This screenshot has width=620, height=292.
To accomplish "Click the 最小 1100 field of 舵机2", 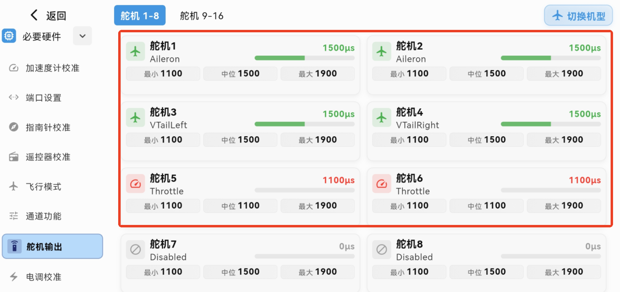I will pyautogui.click(x=409, y=74).
